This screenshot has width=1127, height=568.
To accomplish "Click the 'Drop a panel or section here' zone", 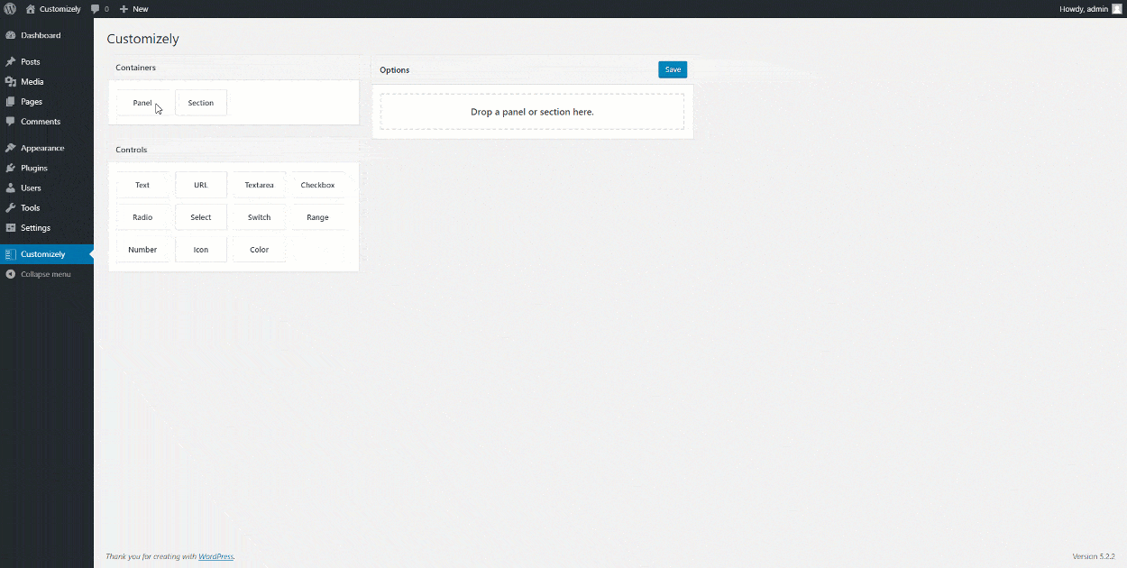I will tap(532, 112).
